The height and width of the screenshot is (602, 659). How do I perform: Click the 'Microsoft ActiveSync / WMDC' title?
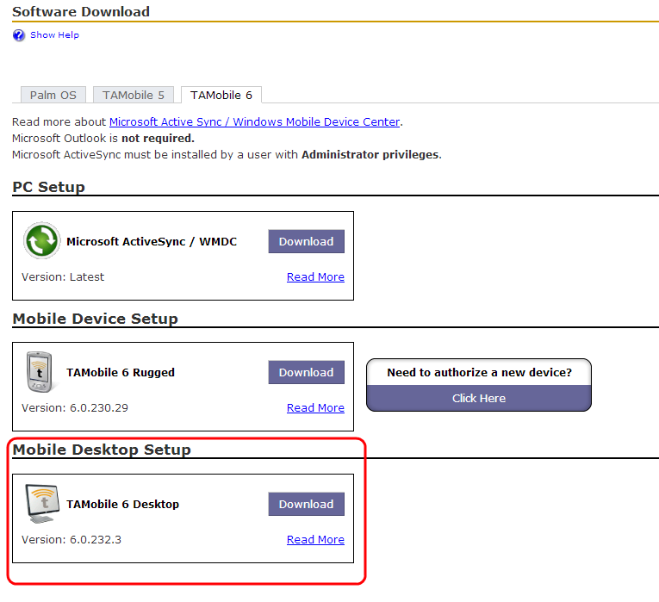pyautogui.click(x=152, y=241)
